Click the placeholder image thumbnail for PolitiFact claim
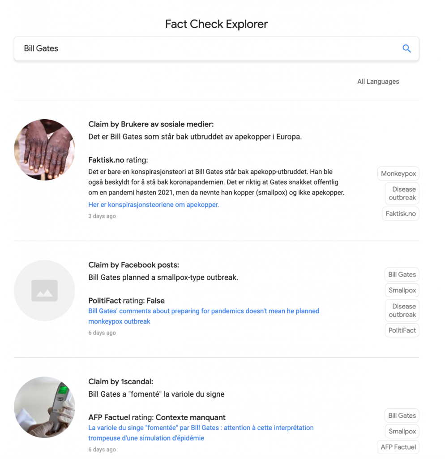Screen dimensions: 445x459 tap(44, 290)
